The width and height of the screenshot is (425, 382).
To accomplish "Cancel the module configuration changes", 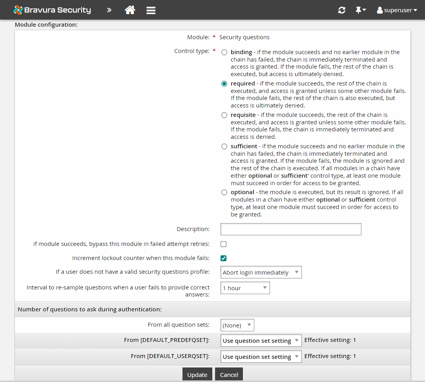I will pyautogui.click(x=229, y=375).
